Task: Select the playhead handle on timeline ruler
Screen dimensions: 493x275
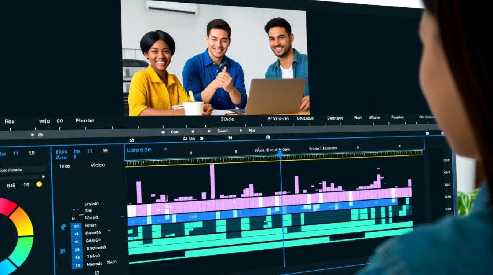Action: pyautogui.click(x=280, y=154)
